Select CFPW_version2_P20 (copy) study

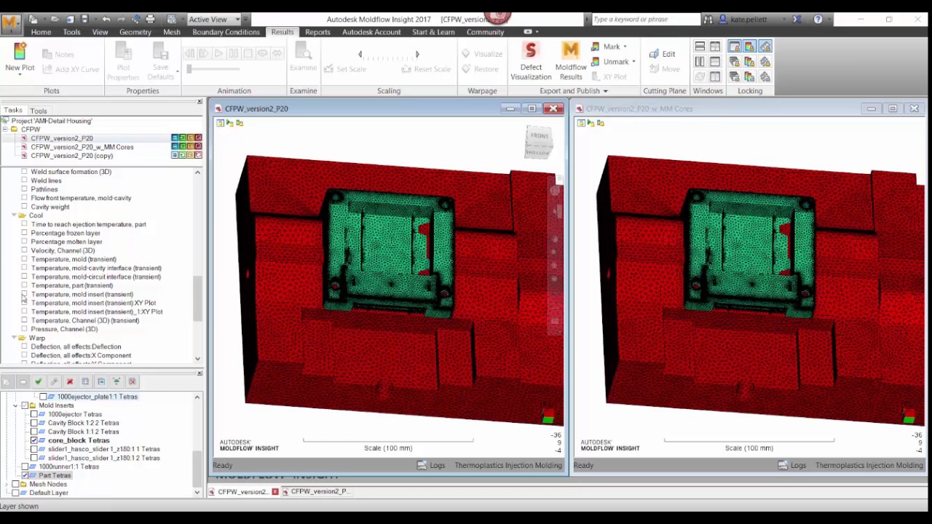pos(71,156)
